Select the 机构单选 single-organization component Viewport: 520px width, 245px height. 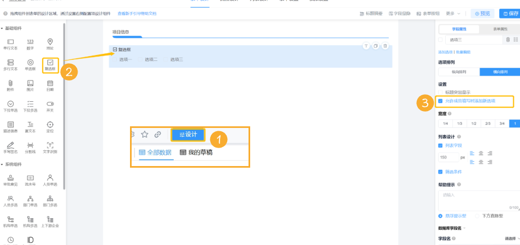tap(10, 222)
